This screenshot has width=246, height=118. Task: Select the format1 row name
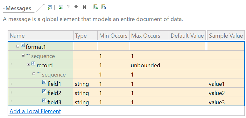pyautogui.click(x=36, y=47)
